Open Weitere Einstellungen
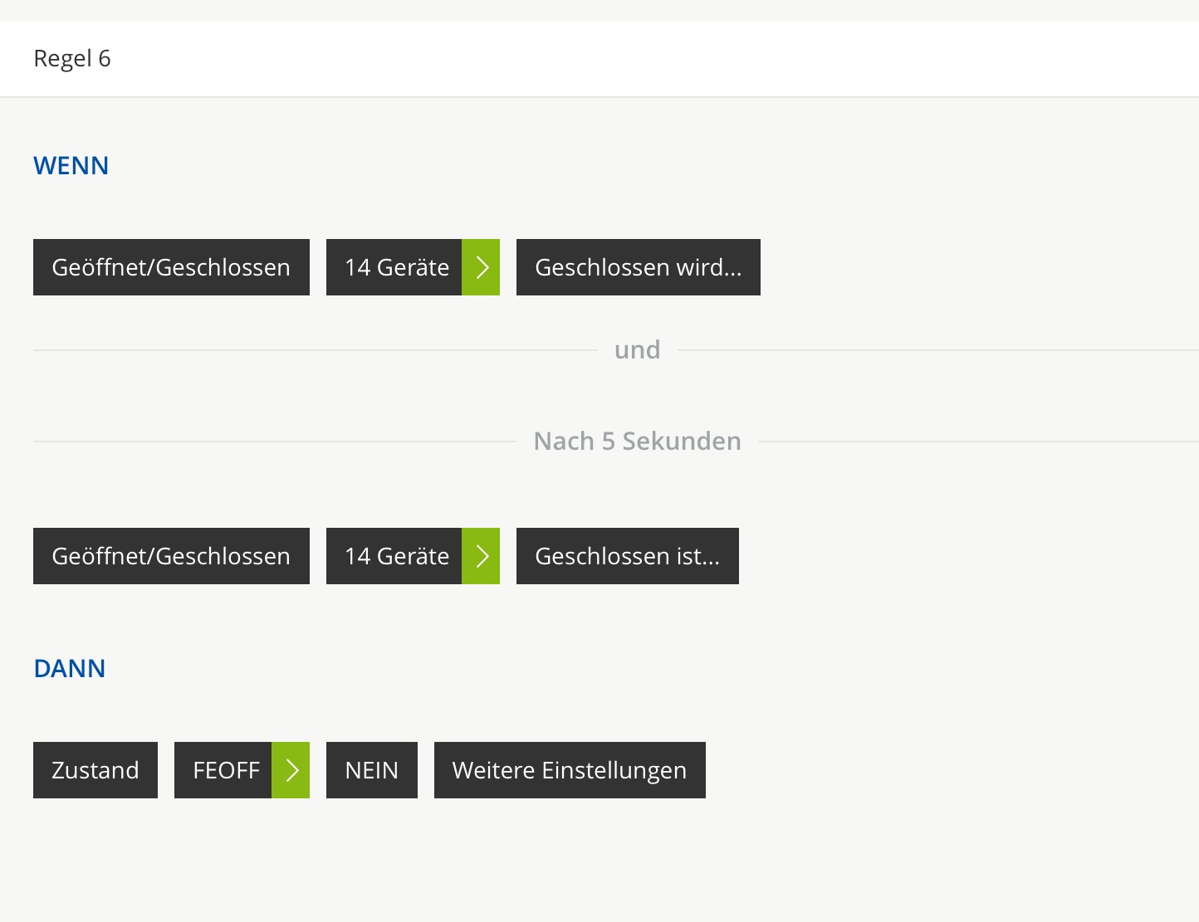 pos(570,770)
